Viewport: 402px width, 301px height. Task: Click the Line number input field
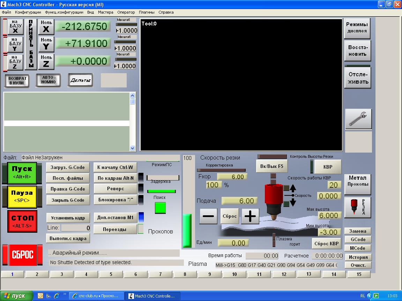coord(76,228)
